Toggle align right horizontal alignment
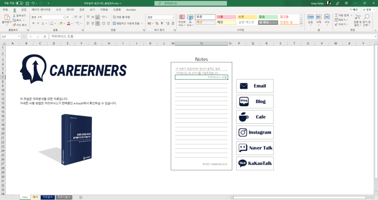 (x=97, y=23)
